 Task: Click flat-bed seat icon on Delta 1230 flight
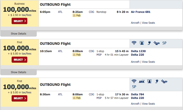pos(157,43)
